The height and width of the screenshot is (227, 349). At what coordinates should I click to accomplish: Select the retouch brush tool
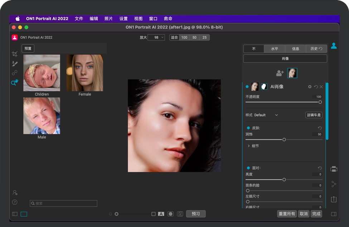click(x=15, y=63)
